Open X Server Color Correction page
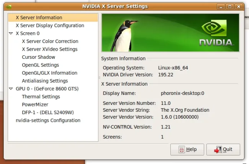The height and width of the screenshot is (164, 249). [x=50, y=41]
